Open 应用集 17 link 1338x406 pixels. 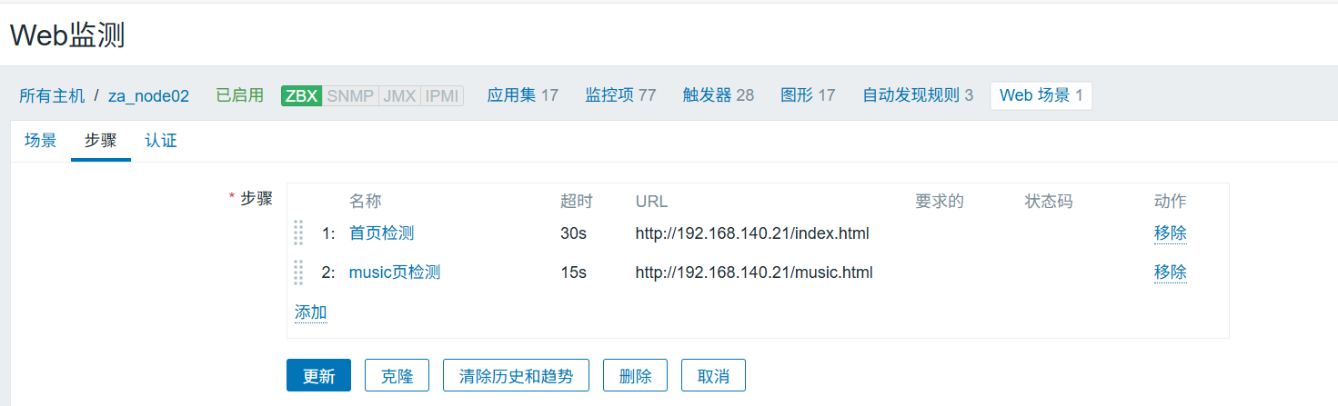click(x=522, y=95)
